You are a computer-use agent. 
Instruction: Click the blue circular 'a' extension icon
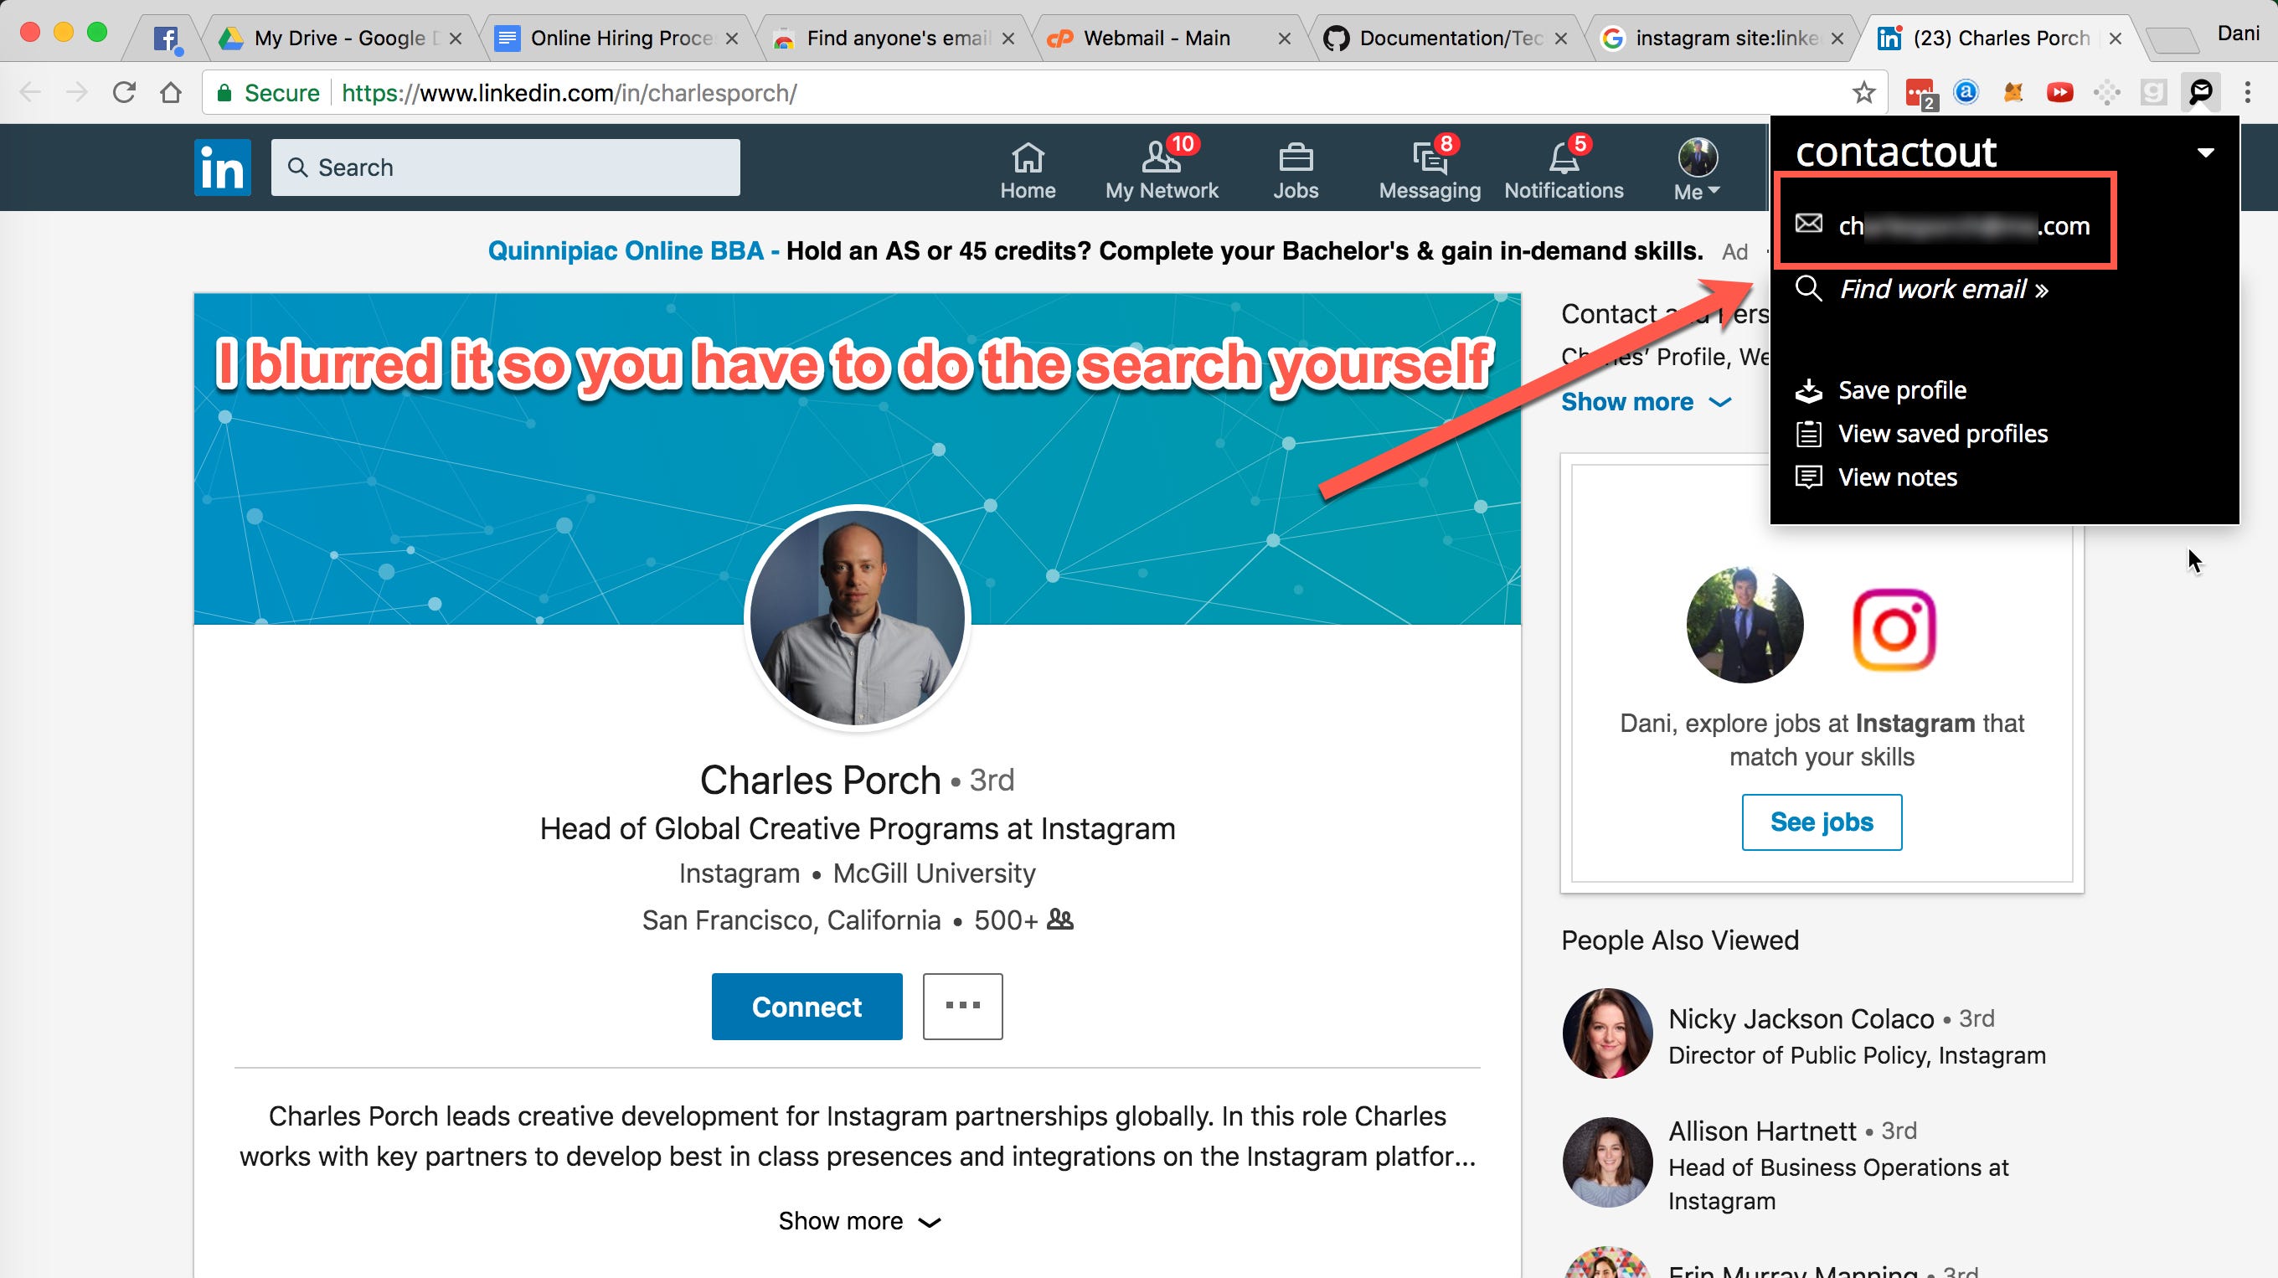click(x=1965, y=91)
